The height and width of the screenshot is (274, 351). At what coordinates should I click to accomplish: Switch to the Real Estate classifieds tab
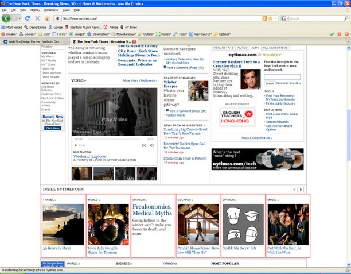[x=223, y=47]
